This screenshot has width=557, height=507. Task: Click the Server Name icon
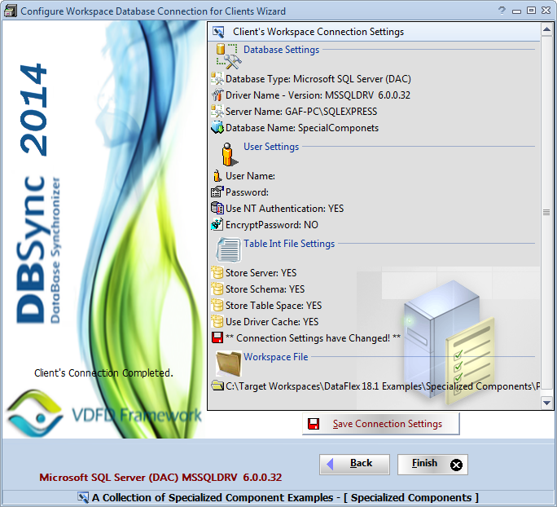click(217, 112)
